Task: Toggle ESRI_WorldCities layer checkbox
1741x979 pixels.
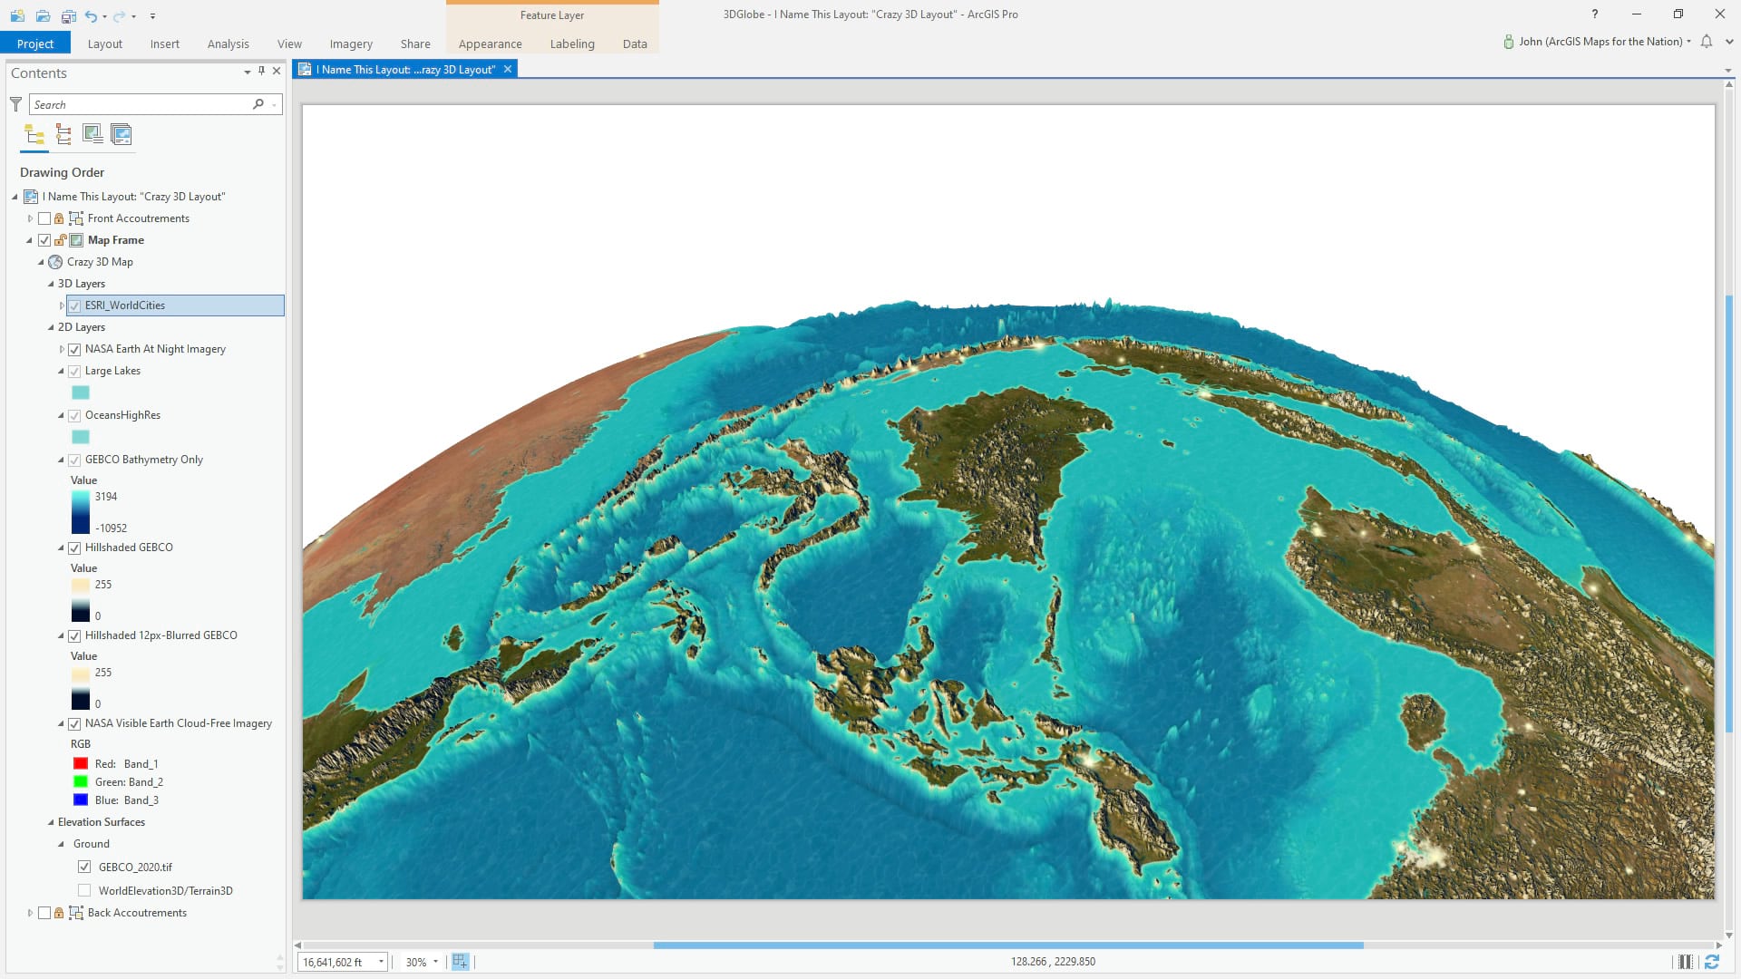Action: pos(74,305)
